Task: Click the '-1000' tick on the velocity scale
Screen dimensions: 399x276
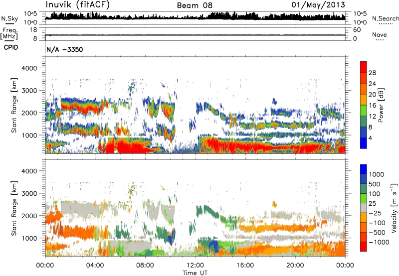Action: point(379,242)
